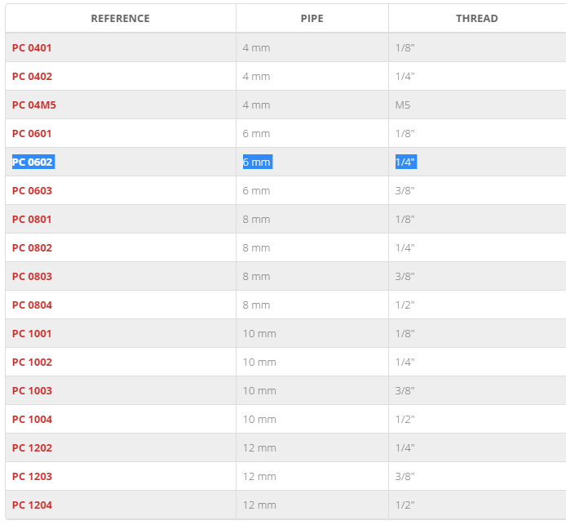The image size is (566, 525).
Task: Click the PC 0803 reference
Action: (32, 276)
